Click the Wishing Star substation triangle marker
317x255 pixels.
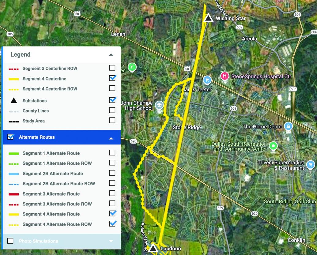point(208,18)
